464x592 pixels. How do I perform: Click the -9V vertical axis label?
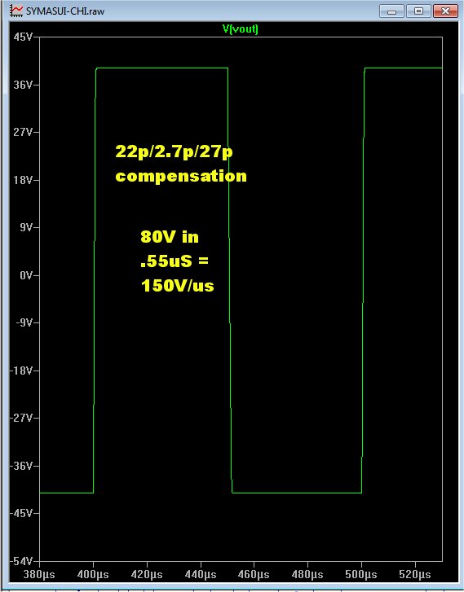pyautogui.click(x=24, y=322)
